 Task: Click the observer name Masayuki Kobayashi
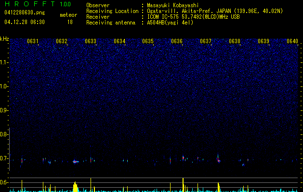[173, 5]
